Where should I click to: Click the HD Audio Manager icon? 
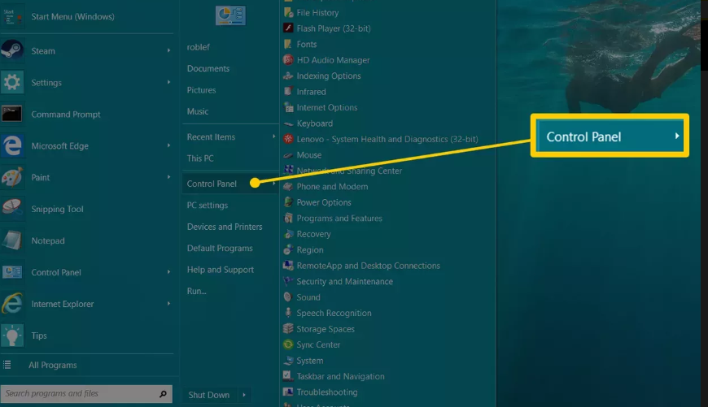(x=288, y=59)
